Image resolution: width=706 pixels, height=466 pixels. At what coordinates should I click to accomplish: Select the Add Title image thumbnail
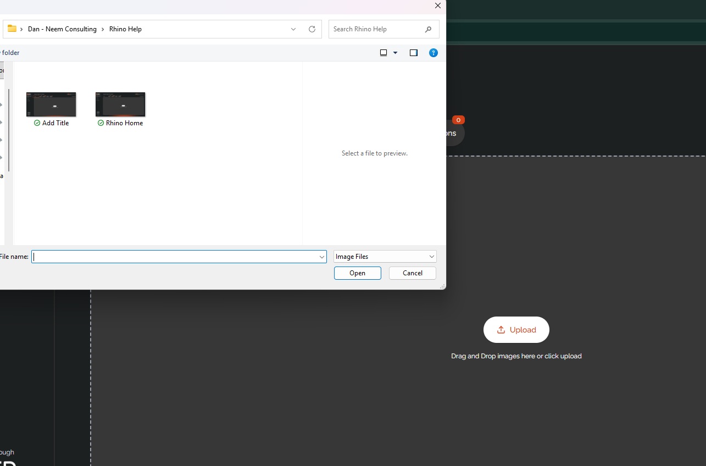tap(51, 104)
